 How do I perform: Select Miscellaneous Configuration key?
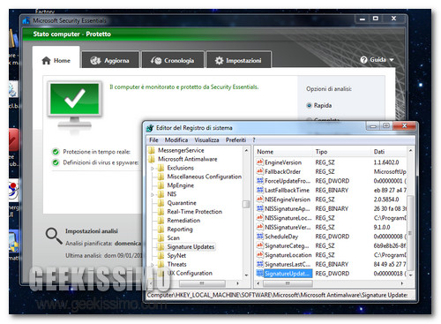point(205,177)
